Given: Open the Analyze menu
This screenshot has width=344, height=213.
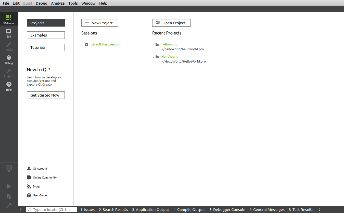Looking at the screenshot, I should [58, 3].
